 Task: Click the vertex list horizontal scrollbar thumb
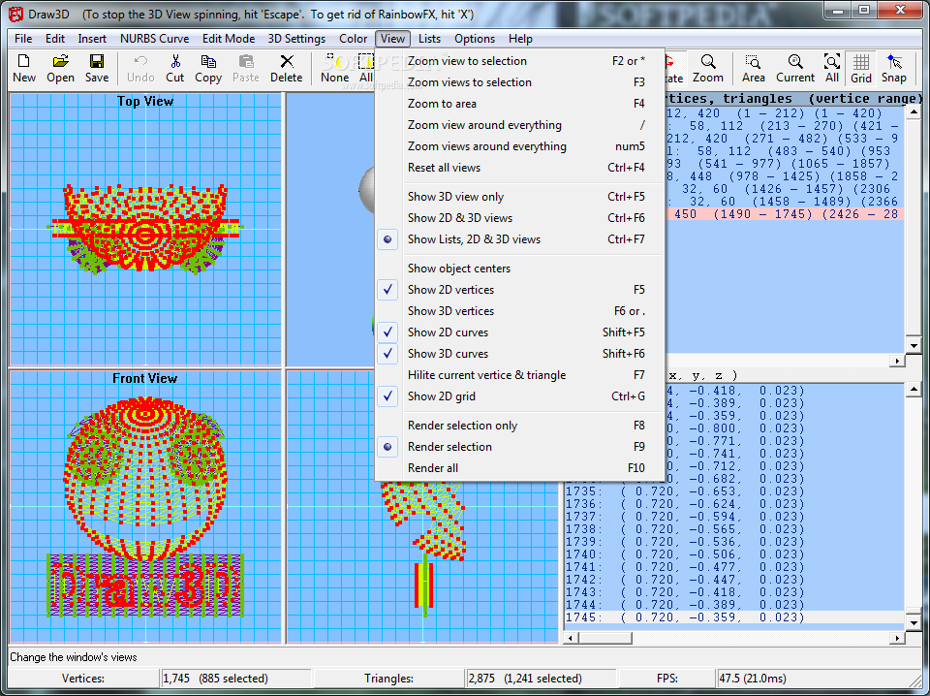tap(605, 638)
